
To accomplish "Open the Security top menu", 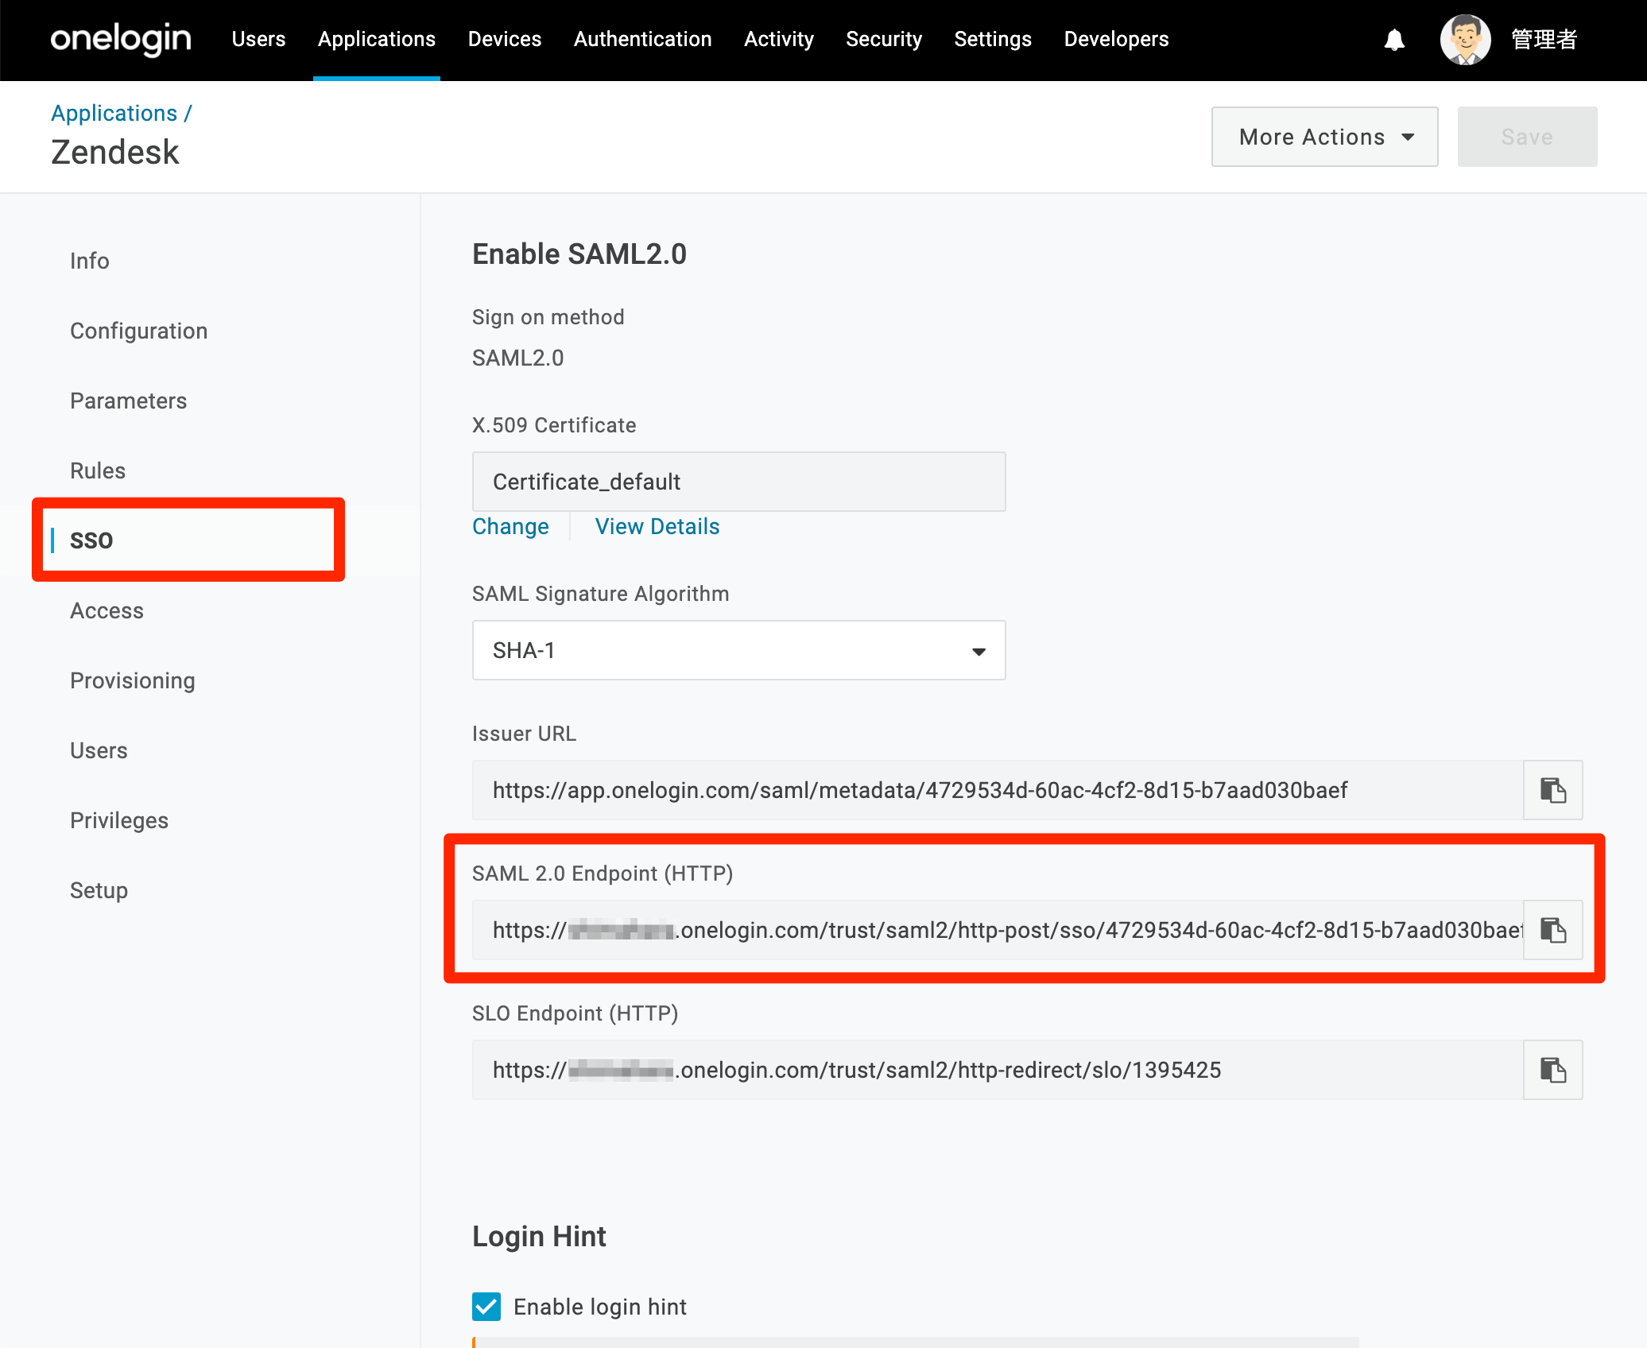I will coord(884,39).
